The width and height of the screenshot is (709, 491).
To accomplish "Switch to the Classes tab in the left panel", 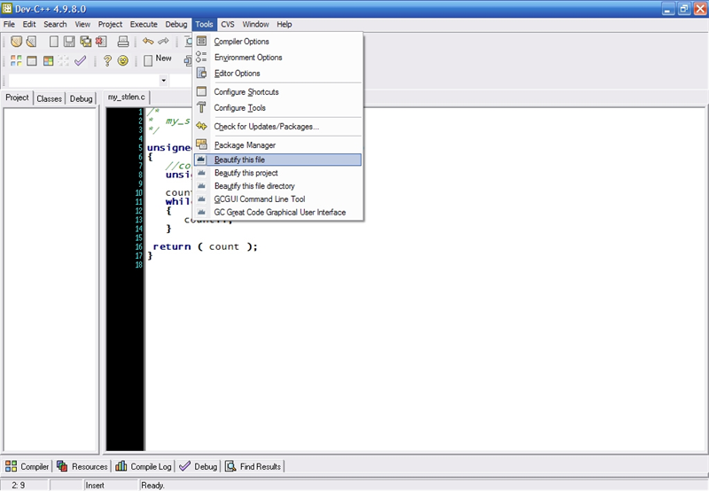I will point(50,98).
